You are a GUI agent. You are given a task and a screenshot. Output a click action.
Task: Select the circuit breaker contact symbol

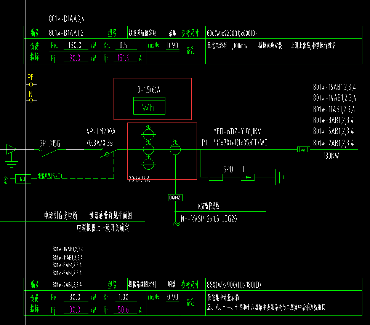pos(109,153)
